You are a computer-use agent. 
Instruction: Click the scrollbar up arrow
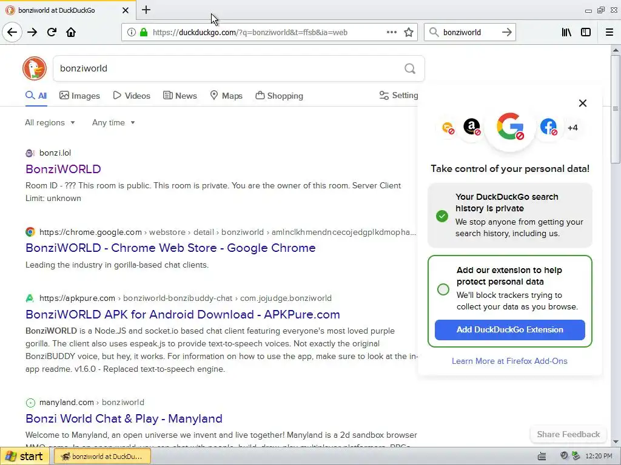[x=616, y=50]
